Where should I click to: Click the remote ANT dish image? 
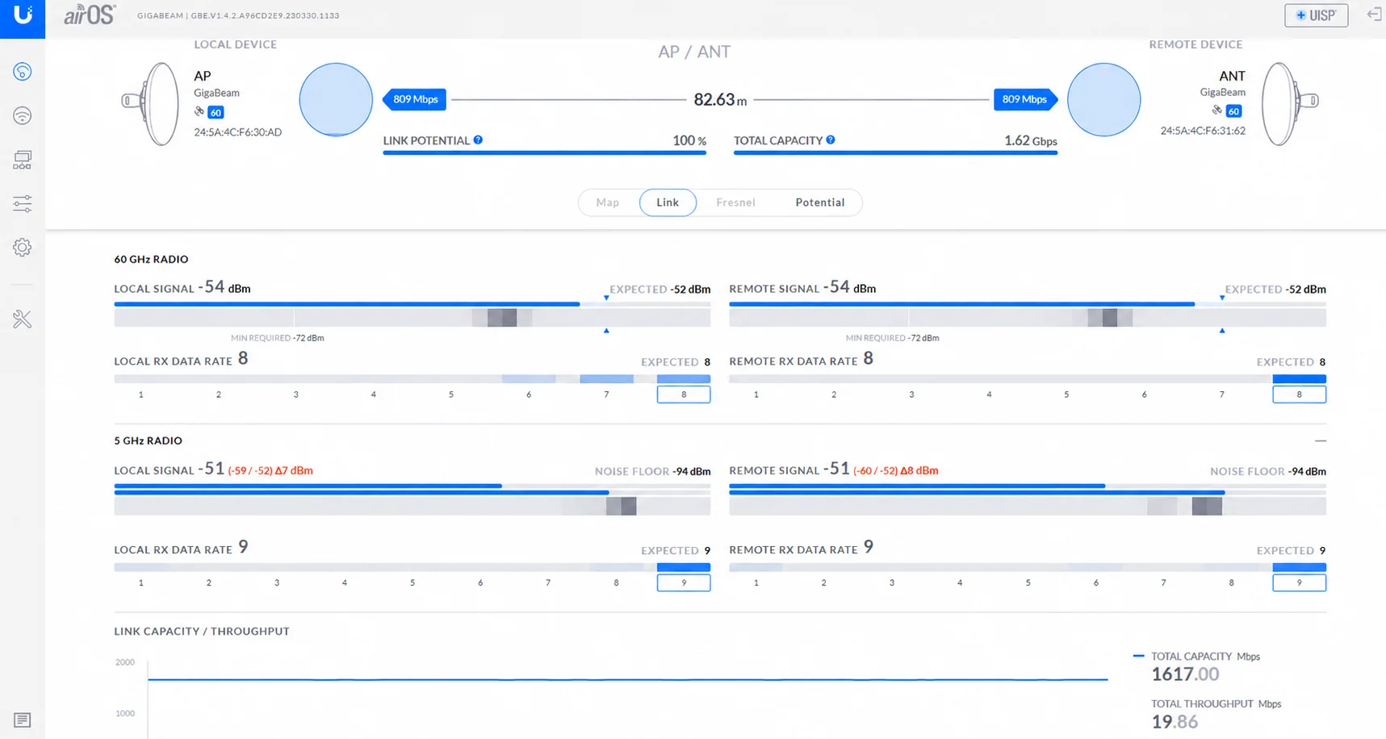(1290, 103)
